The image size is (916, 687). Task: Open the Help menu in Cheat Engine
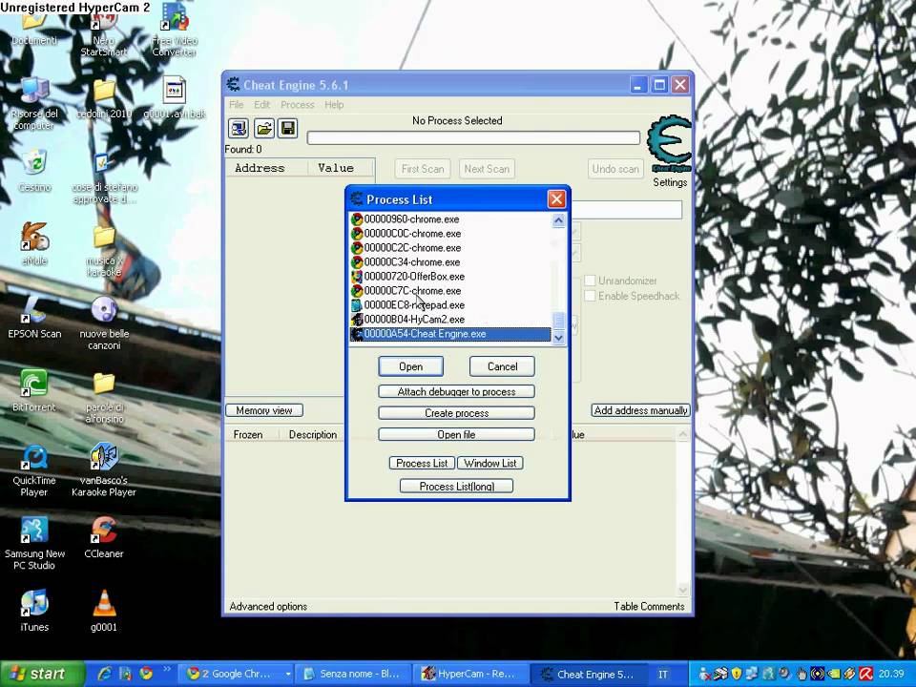[x=334, y=105]
